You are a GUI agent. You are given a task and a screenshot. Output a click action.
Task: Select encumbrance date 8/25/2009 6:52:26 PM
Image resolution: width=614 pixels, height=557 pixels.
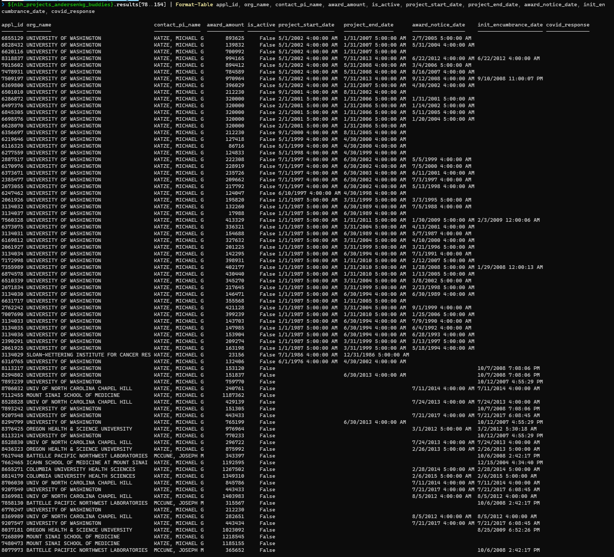coord(508,530)
